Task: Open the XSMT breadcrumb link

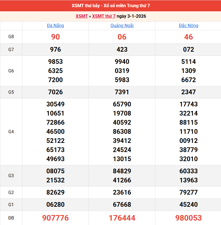Action: [x=82, y=16]
